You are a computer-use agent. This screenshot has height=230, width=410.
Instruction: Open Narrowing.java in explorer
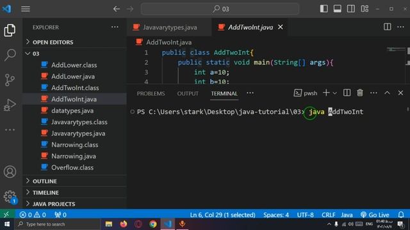(74, 156)
